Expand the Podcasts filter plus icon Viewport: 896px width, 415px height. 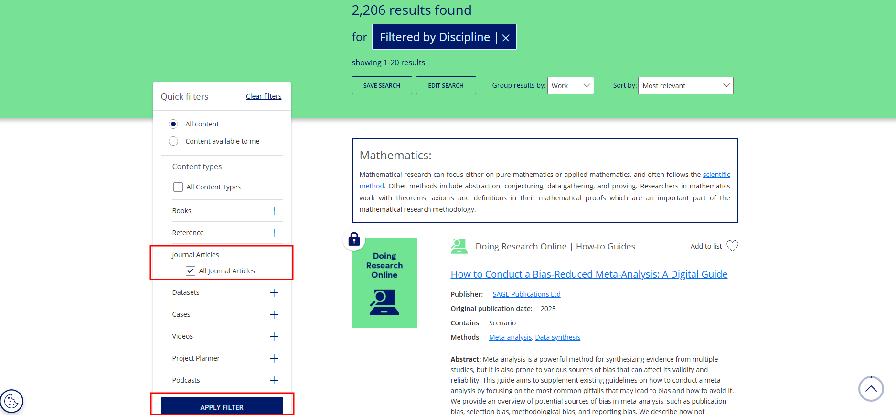(x=274, y=380)
